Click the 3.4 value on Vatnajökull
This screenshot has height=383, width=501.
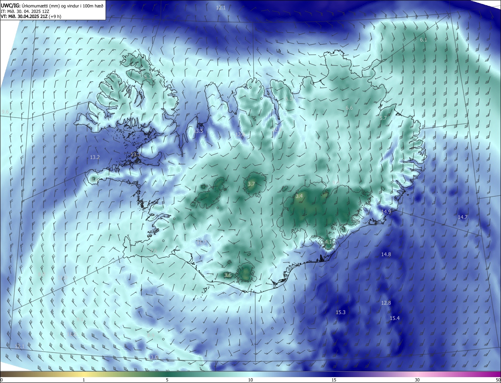tap(299, 196)
